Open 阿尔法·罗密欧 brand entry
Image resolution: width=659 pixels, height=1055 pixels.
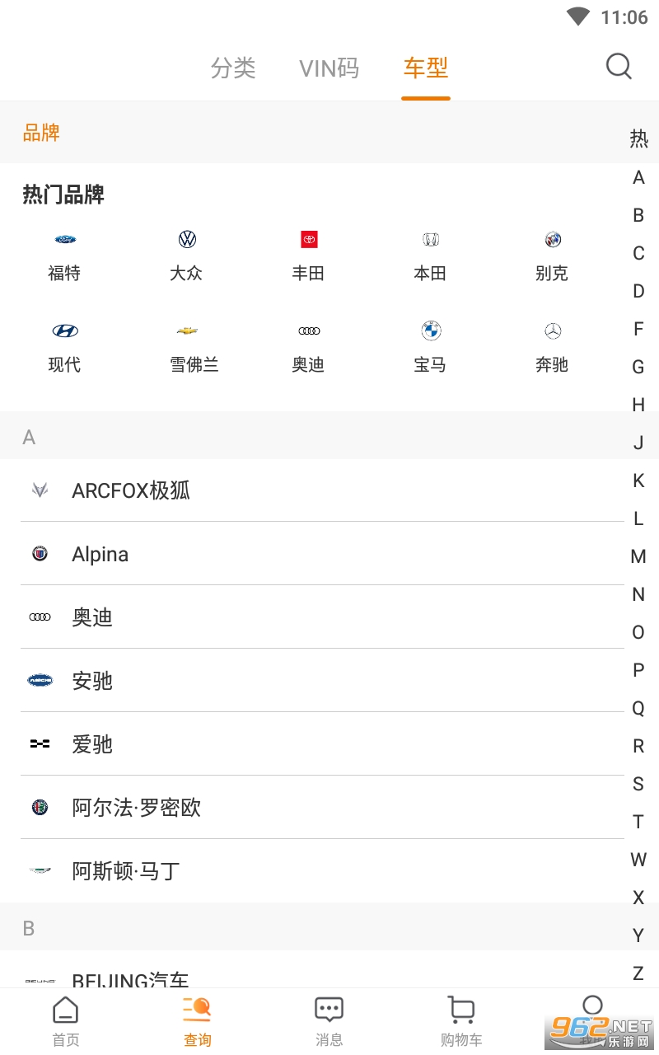[137, 808]
